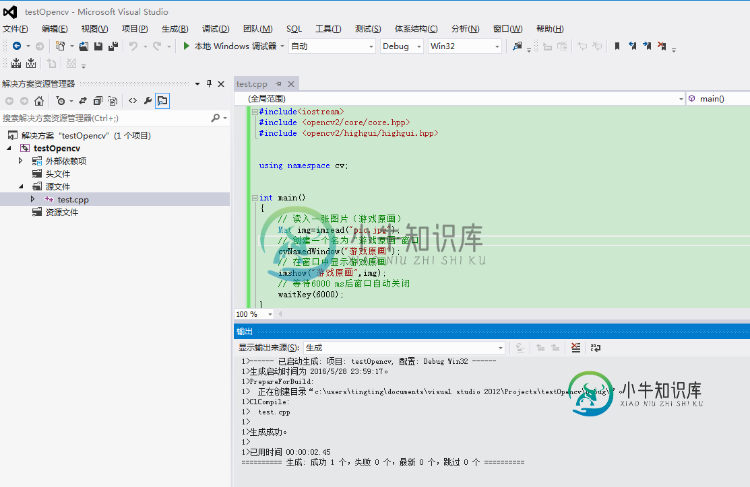Toggle pin on the test.cpp tab
Screen dimensions: 750x487
[278, 83]
